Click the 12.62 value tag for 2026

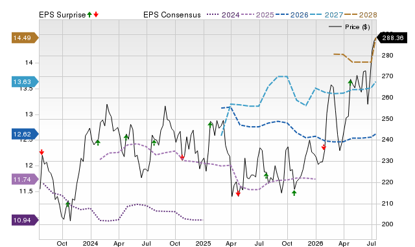[x=25, y=134]
